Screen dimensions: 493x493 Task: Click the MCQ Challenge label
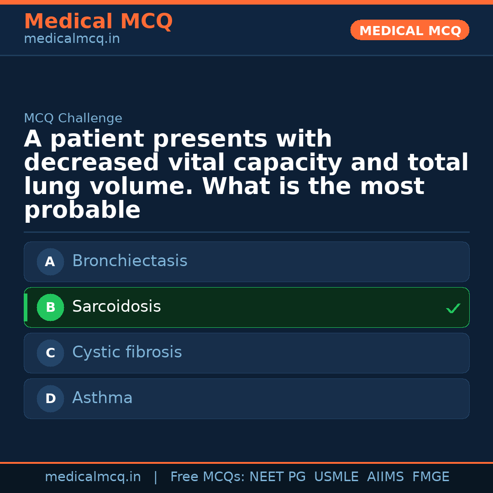pos(73,119)
